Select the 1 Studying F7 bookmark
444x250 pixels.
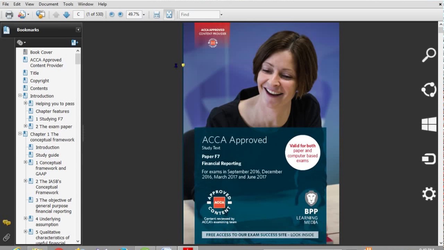click(x=49, y=119)
